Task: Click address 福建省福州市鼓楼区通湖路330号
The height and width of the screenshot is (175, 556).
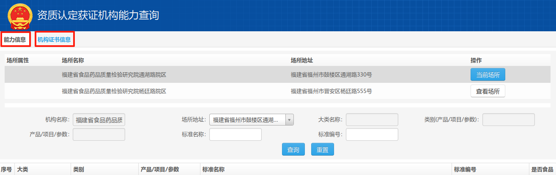Action: 331,75
